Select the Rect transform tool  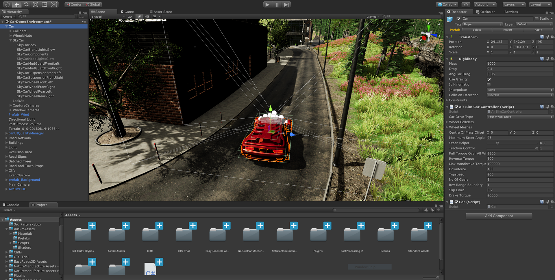[45, 4]
